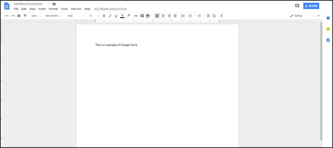The height and width of the screenshot is (148, 333).
Task: Open the Editing mode dropdown
Action: pyautogui.click(x=302, y=16)
